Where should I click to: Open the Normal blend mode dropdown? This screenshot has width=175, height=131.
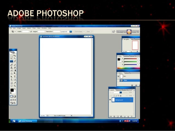coord(121,92)
